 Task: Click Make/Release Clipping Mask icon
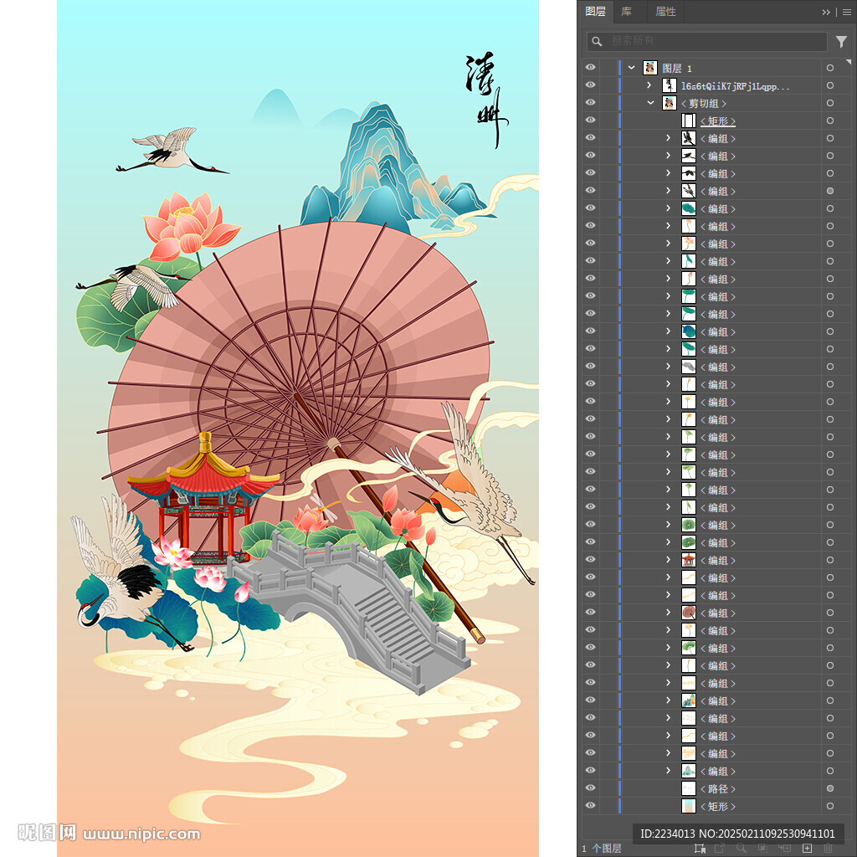763,849
